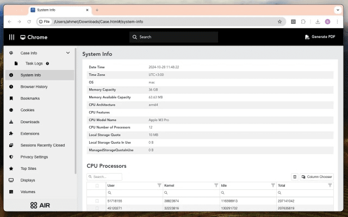Select Privacy Settings in the sidebar

(x=34, y=157)
